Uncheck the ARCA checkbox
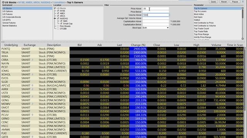The height and width of the screenshot is (138, 247). click(x=58, y=16)
